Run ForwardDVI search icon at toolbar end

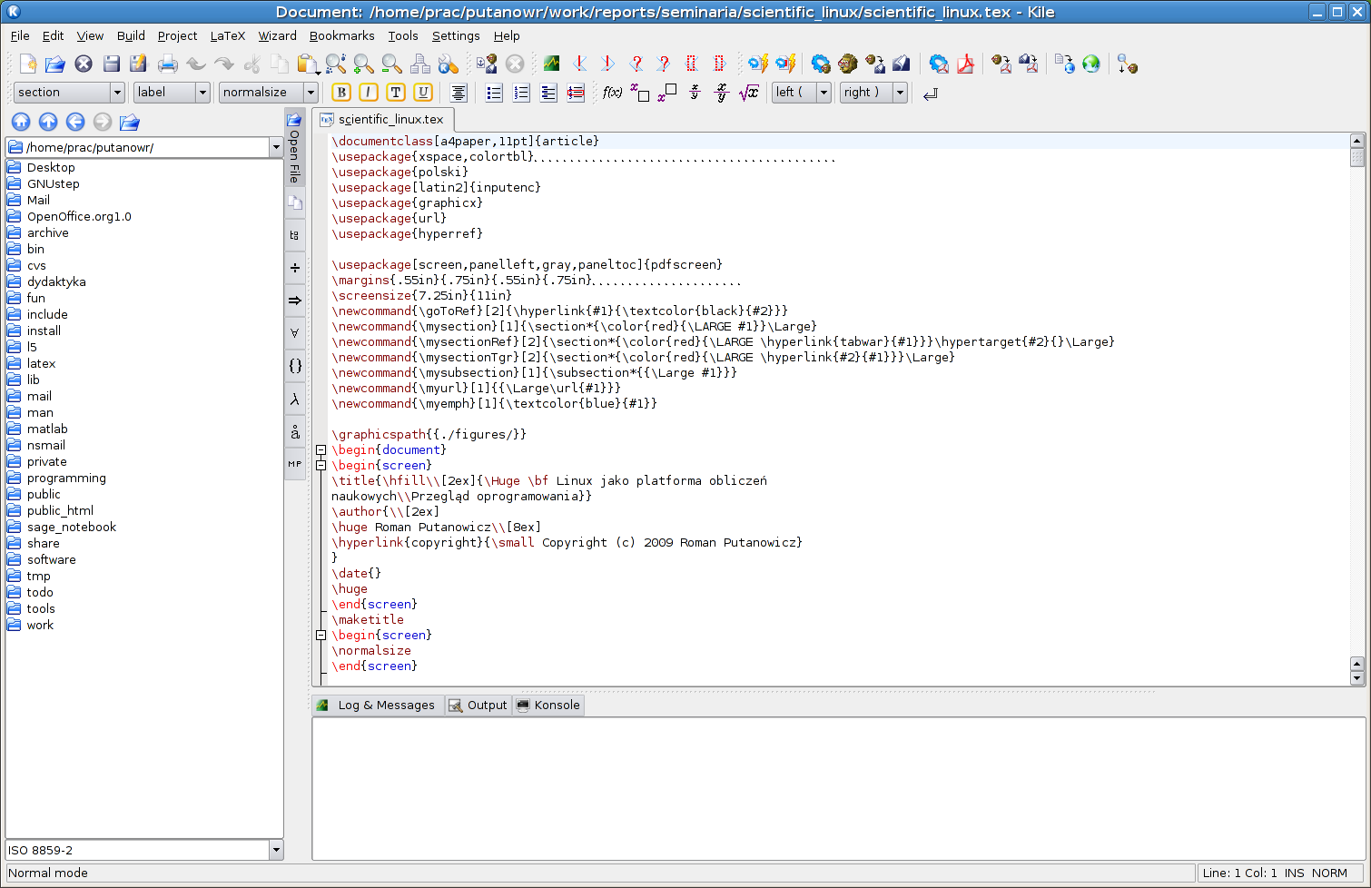coord(1128,64)
